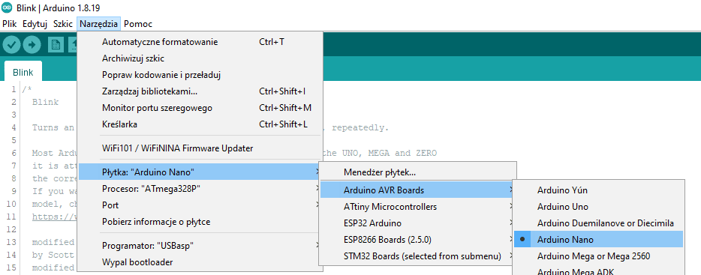Switch to the Blink sketch tab
The height and width of the screenshot is (275, 701).
pos(23,72)
